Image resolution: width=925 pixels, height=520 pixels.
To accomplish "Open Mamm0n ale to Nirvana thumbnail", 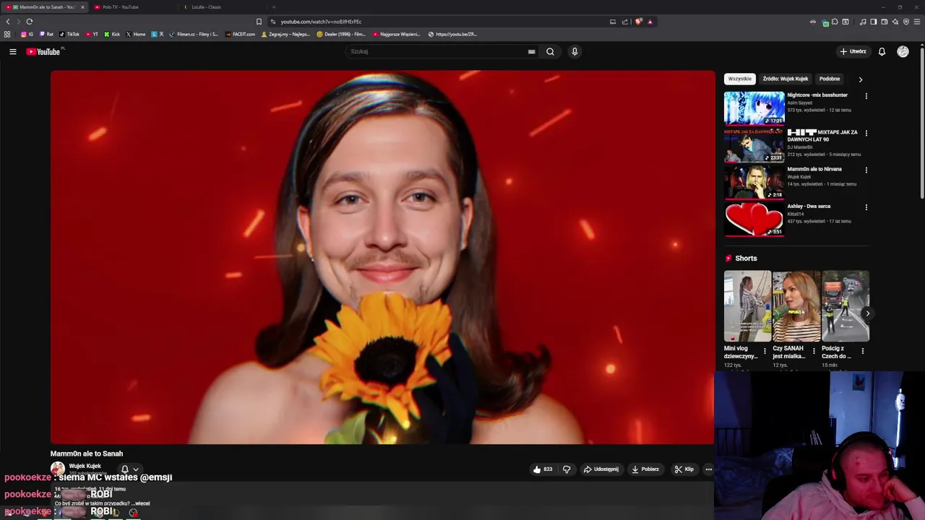I will (754, 182).
